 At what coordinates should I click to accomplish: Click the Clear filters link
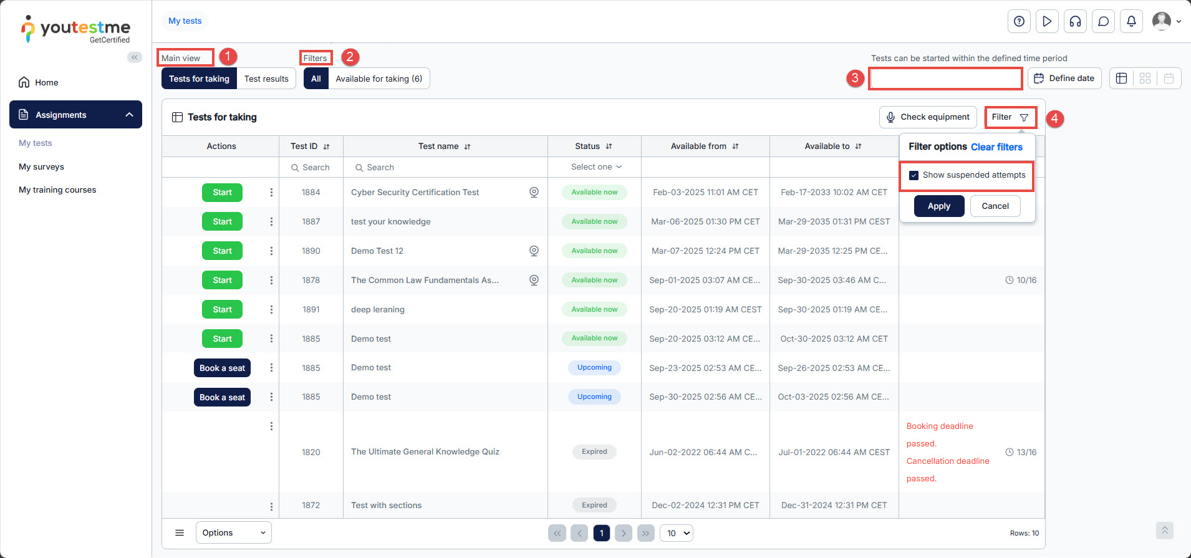pyautogui.click(x=996, y=147)
